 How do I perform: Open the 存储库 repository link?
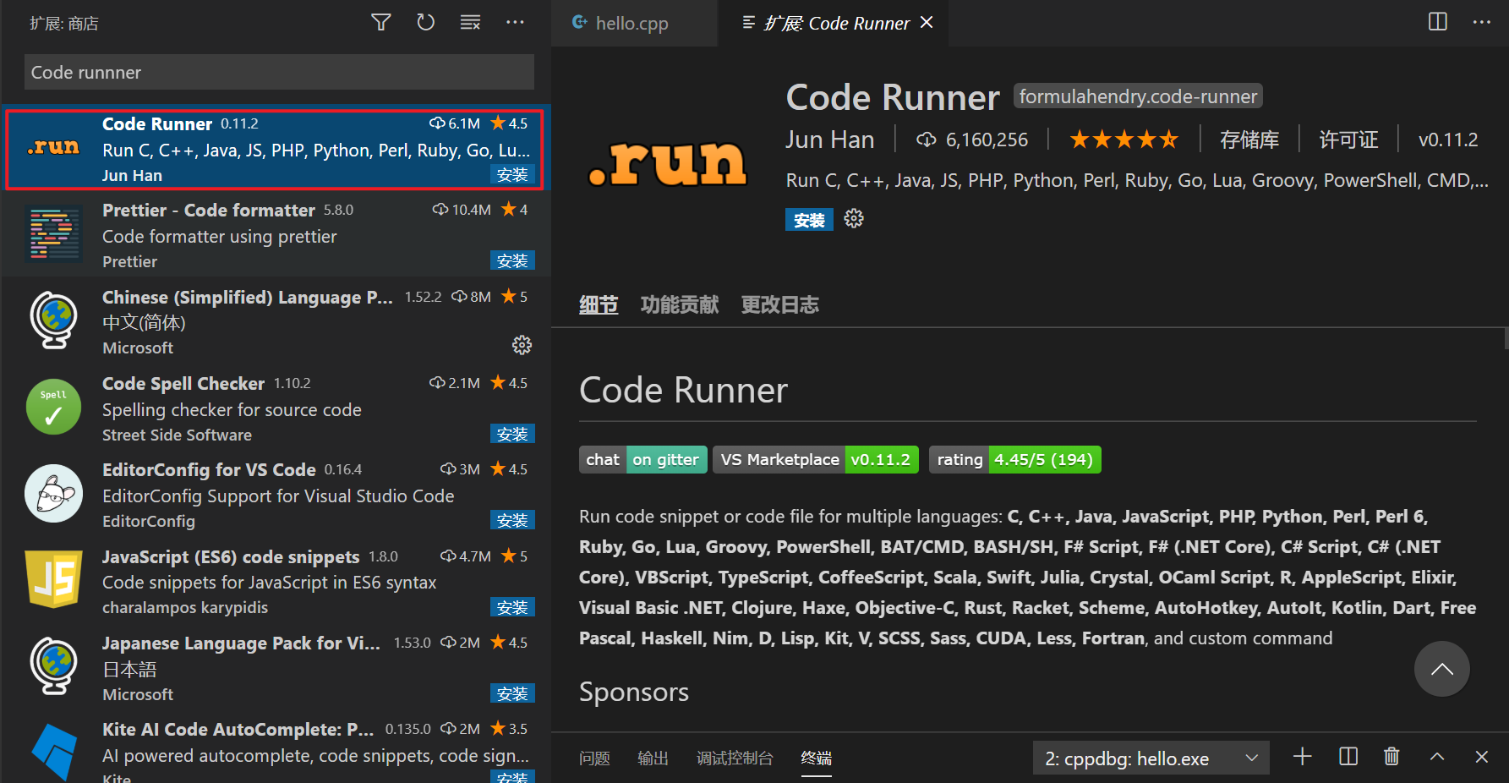(1249, 140)
